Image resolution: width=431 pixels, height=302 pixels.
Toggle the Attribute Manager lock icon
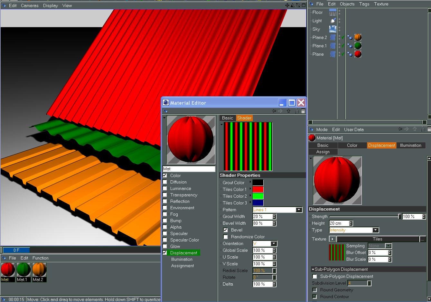coord(423,129)
